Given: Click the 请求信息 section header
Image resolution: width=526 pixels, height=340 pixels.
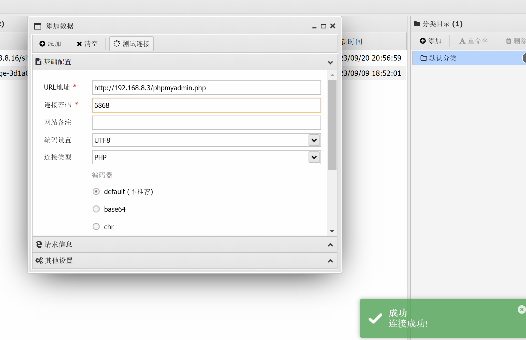Looking at the screenshot, I should click(185, 245).
